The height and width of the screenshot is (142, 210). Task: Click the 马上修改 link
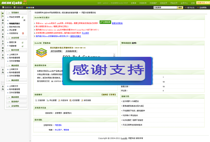[x=85, y=33]
